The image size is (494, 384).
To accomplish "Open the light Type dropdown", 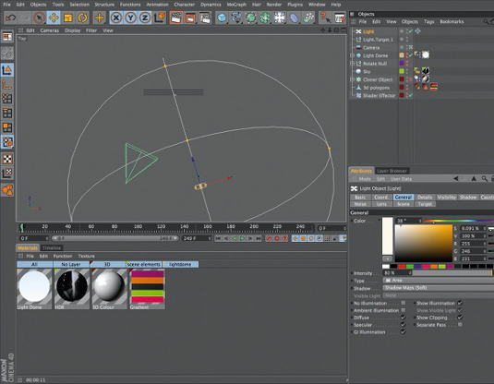I will click(x=438, y=281).
